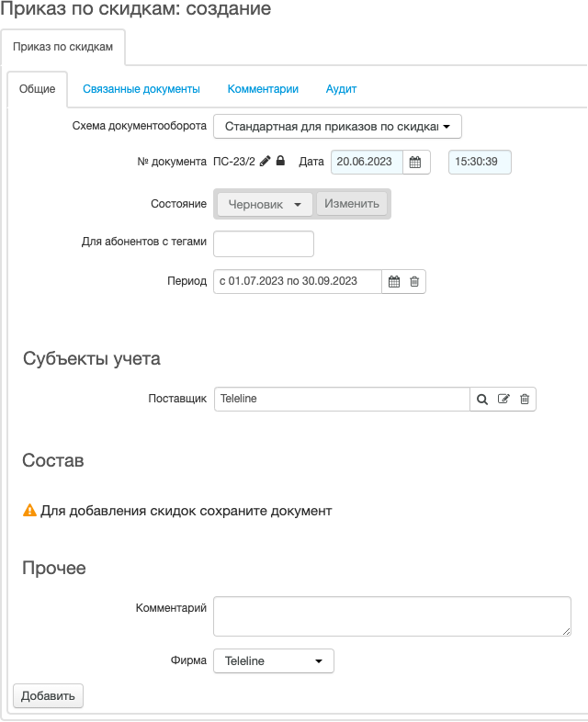Image resolution: width=588 pixels, height=722 pixels.
Task: Click the Добавить button
Action: (49, 695)
